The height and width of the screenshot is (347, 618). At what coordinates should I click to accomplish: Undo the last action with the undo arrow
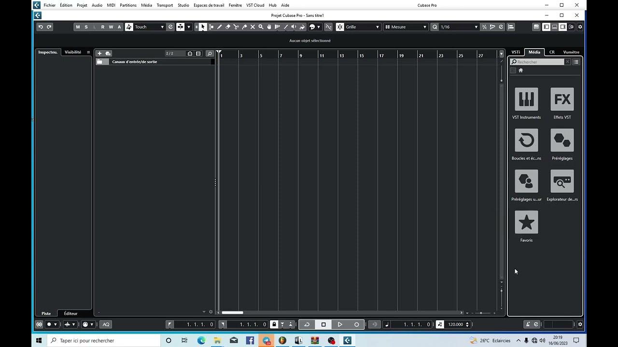click(x=41, y=27)
